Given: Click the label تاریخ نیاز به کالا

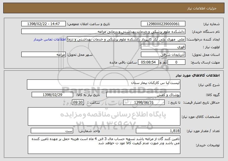Looking at the screenshot, I should [x=88, y=95].
